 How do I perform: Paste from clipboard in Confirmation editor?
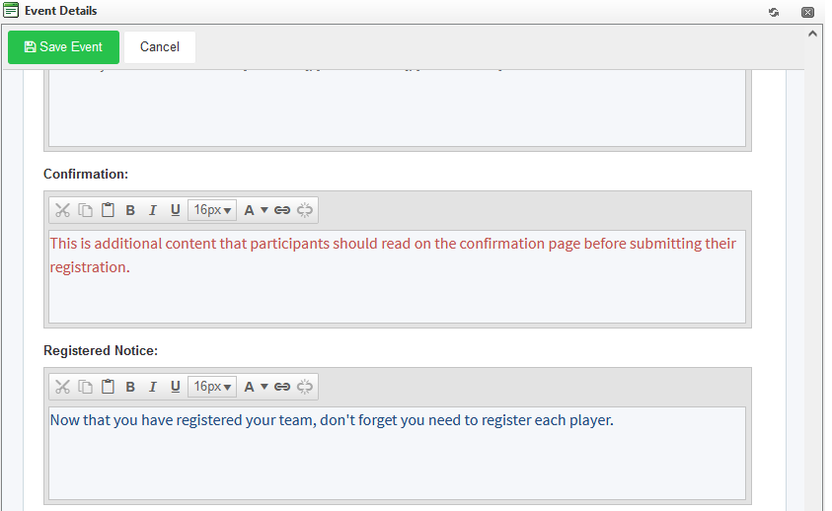(x=108, y=210)
